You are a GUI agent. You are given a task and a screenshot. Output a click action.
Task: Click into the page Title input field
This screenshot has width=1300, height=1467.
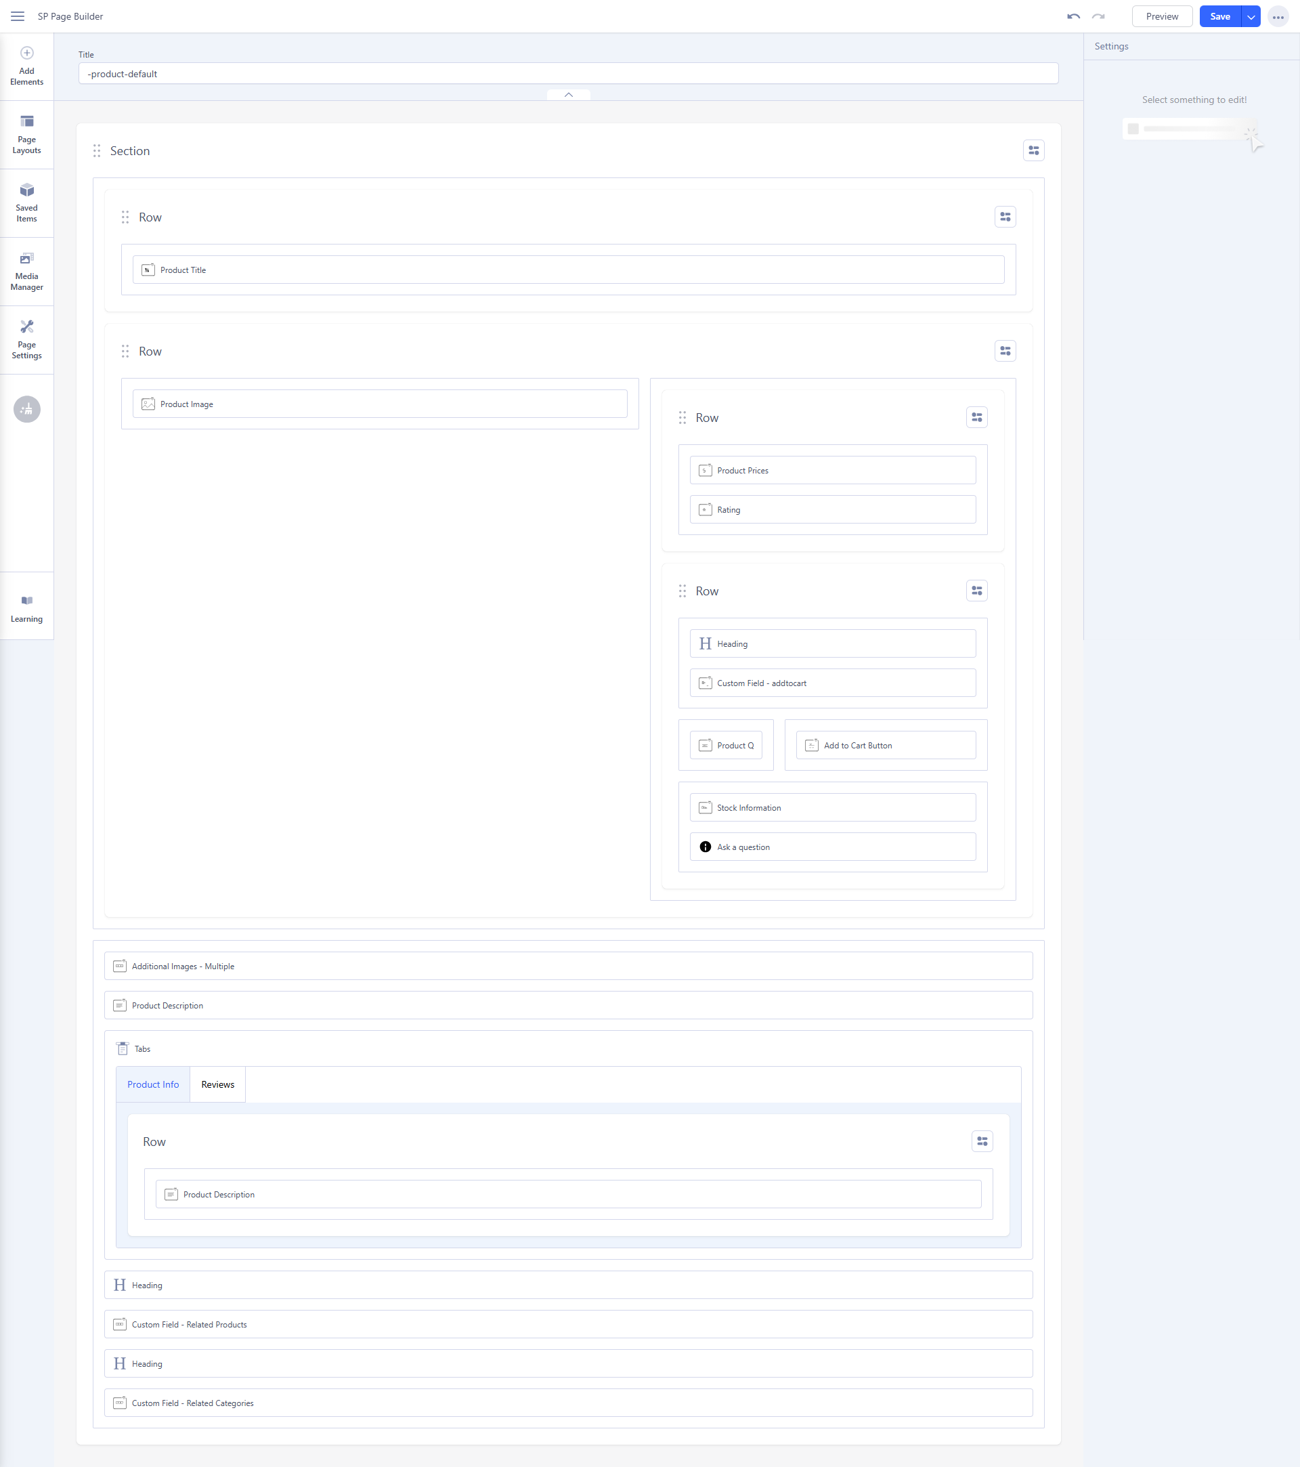(568, 74)
